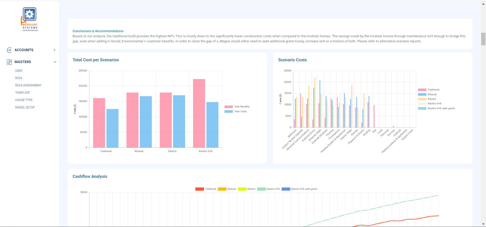
Task: Open the USER master page
Action: (19, 71)
